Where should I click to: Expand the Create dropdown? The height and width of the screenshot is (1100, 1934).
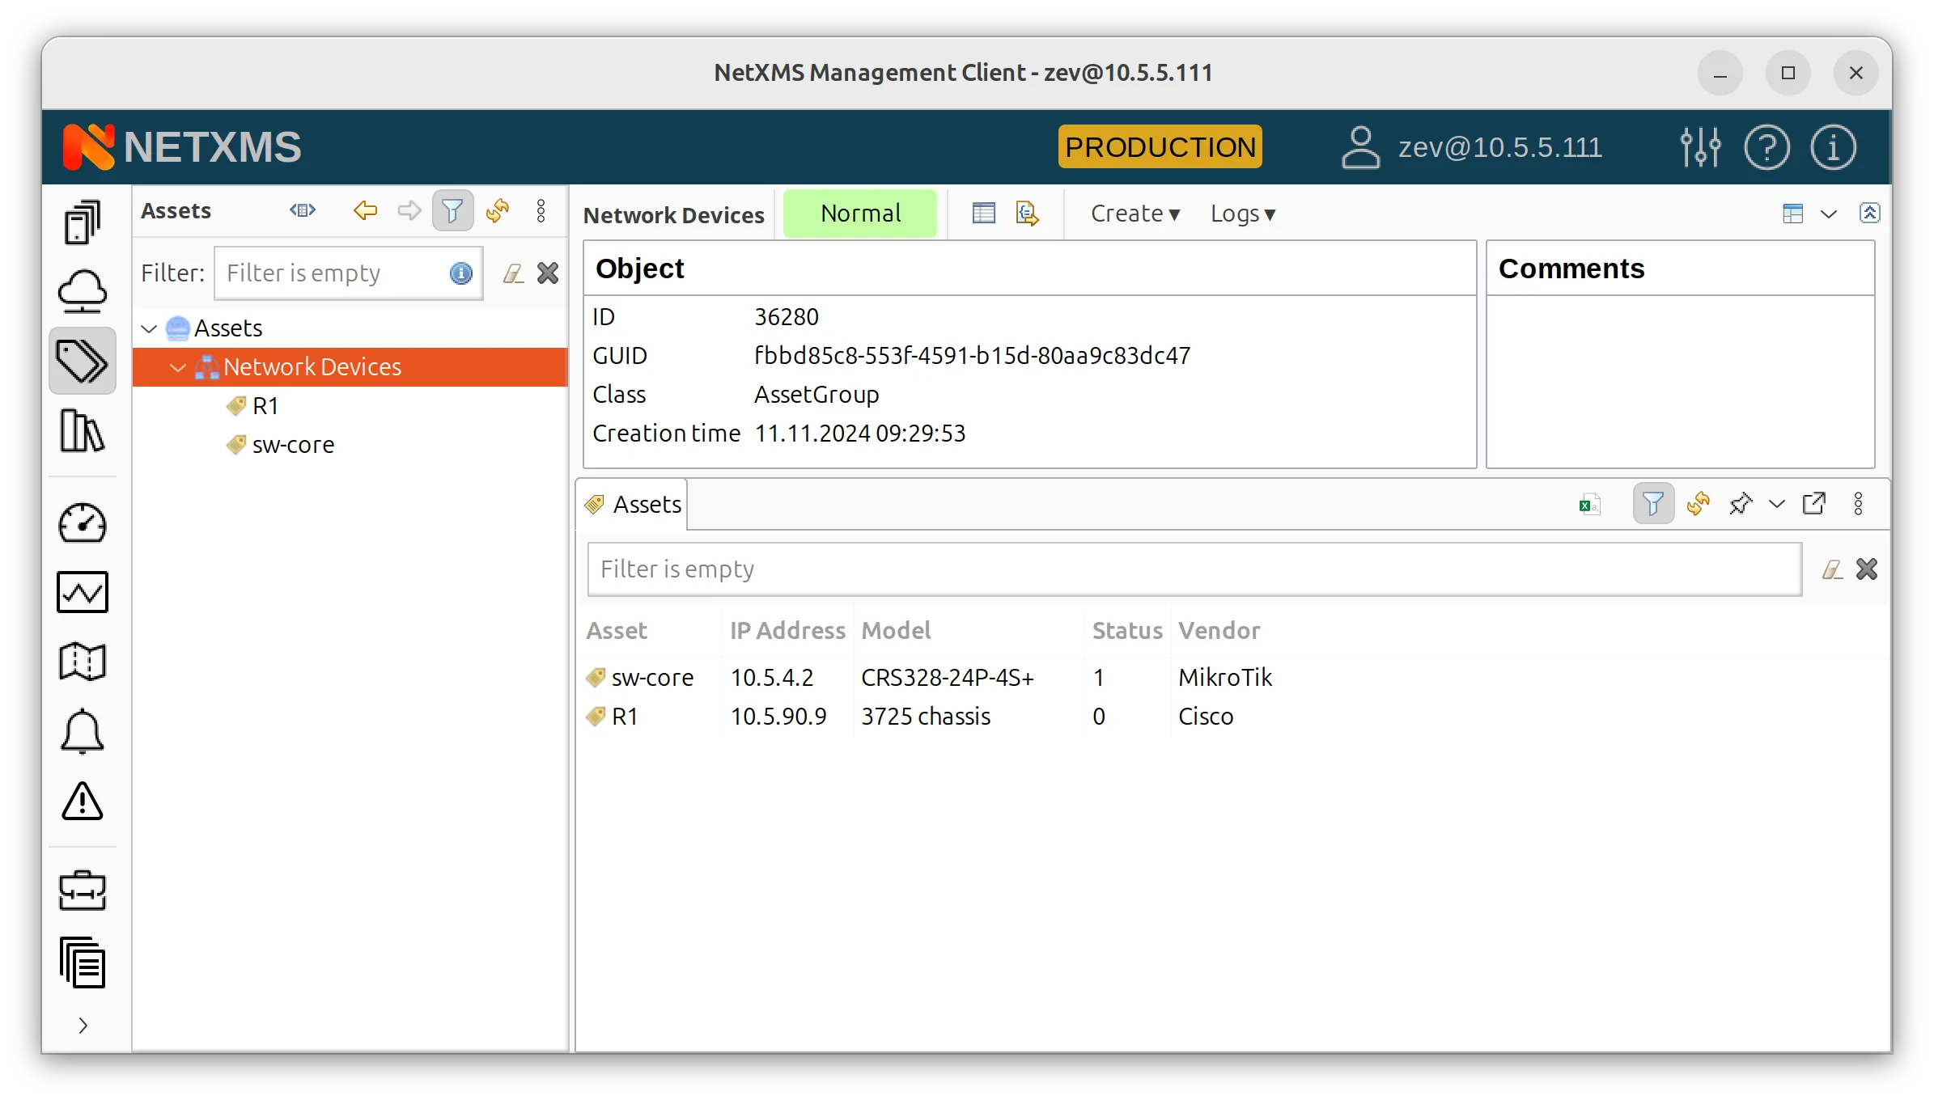click(x=1135, y=213)
